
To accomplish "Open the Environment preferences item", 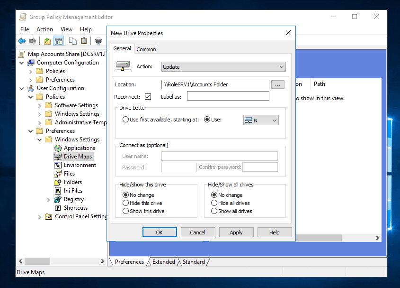I will (79, 165).
